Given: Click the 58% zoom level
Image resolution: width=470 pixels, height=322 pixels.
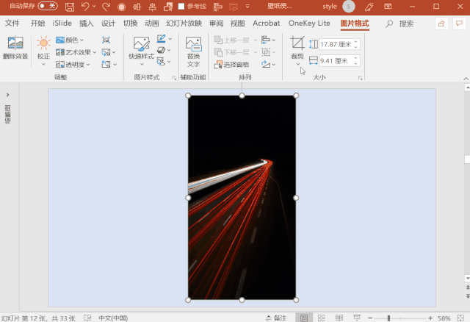Looking at the screenshot, I should coord(444,318).
